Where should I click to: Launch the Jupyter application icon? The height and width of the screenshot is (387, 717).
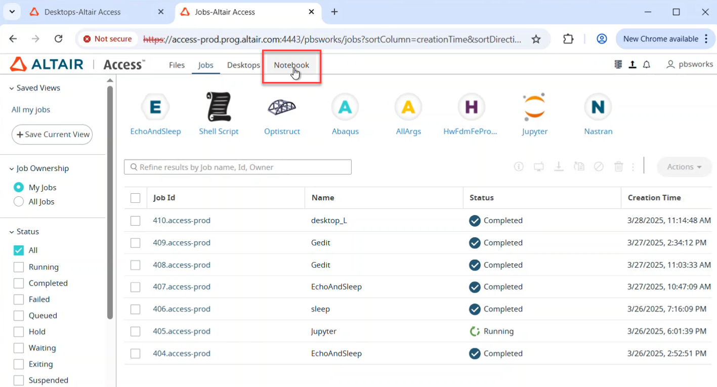tap(534, 107)
